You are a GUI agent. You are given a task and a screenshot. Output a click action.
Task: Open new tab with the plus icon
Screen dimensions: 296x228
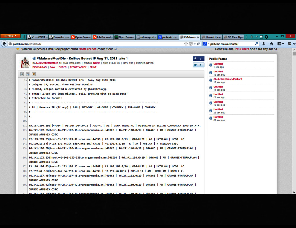tap(252, 37)
